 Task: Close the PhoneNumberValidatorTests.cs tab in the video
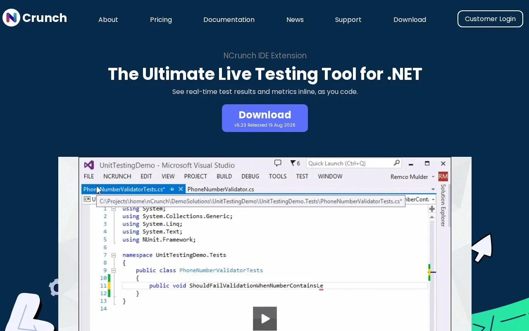click(181, 189)
